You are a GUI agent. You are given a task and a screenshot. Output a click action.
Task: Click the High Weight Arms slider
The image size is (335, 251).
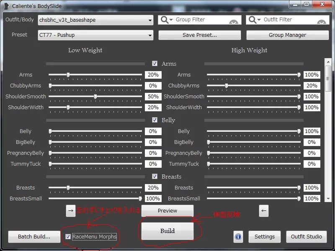click(x=254, y=75)
